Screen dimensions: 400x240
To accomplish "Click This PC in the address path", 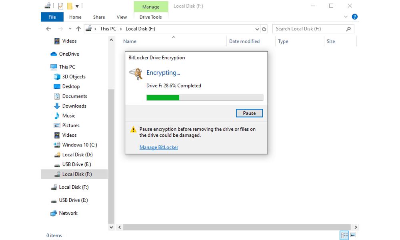I will coord(108,29).
